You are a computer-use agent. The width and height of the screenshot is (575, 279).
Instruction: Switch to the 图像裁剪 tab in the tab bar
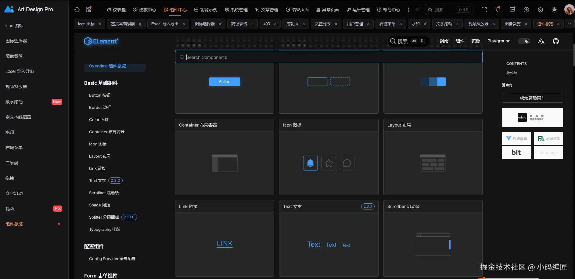pos(512,24)
